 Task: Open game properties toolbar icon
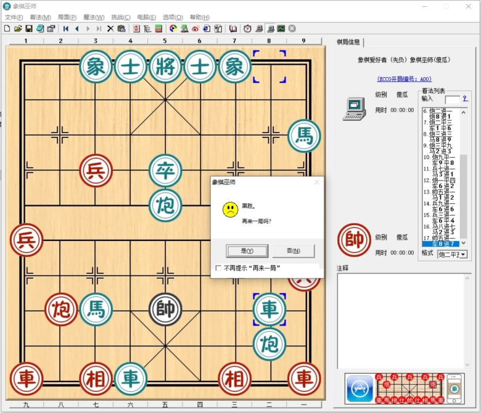(51, 28)
